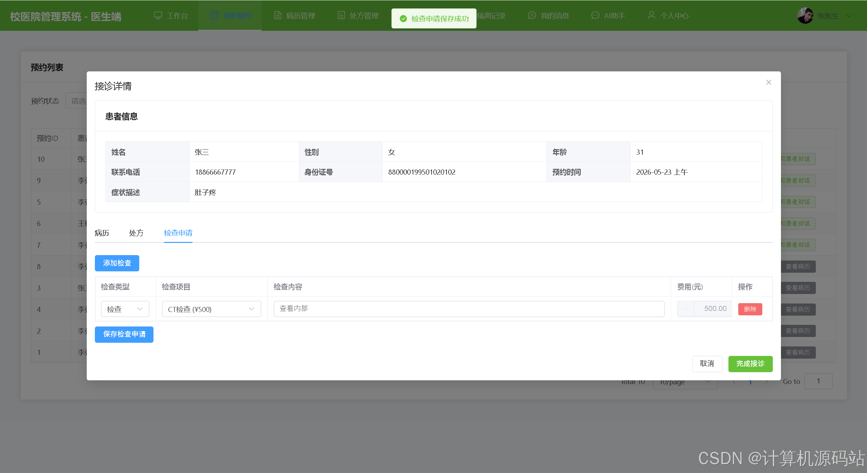
Task: Click the 张医生 avatar picture
Action: point(805,16)
